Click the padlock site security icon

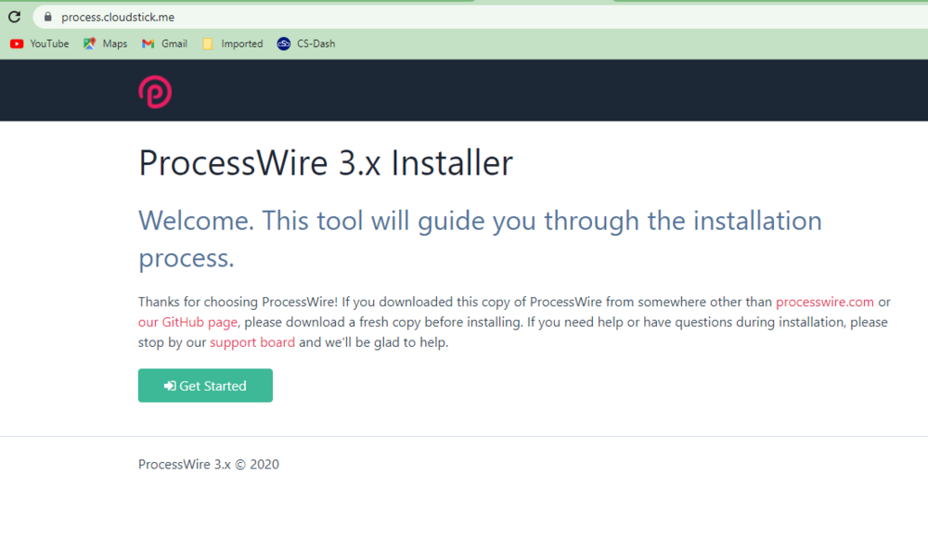[x=47, y=17]
